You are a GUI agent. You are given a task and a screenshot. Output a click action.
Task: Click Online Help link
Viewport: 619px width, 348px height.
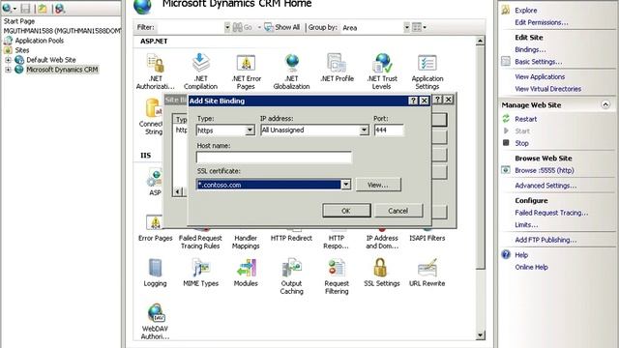531,267
